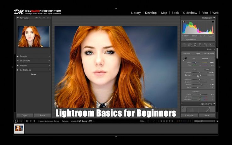Filter by star rating stars
Screen dimensions: 232x145
[167, 121]
